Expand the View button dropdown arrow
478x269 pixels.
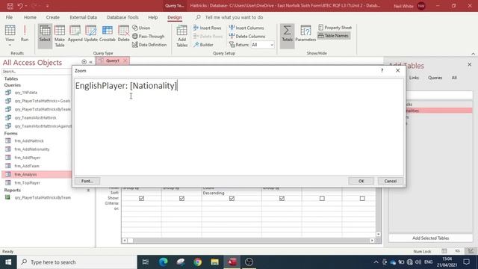[10, 45]
